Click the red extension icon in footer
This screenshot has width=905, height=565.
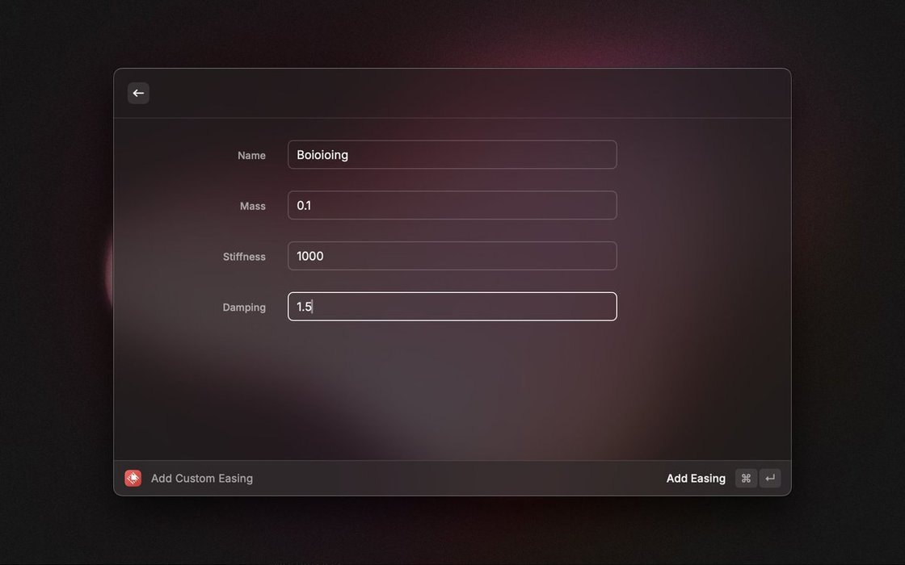coord(133,479)
